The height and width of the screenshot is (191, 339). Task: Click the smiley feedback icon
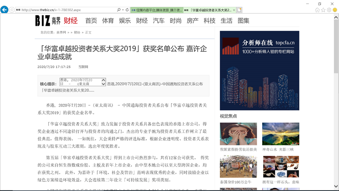(x=335, y=10)
